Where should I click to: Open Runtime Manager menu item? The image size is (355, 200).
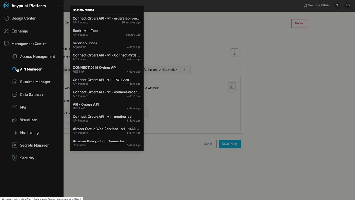pos(35,82)
